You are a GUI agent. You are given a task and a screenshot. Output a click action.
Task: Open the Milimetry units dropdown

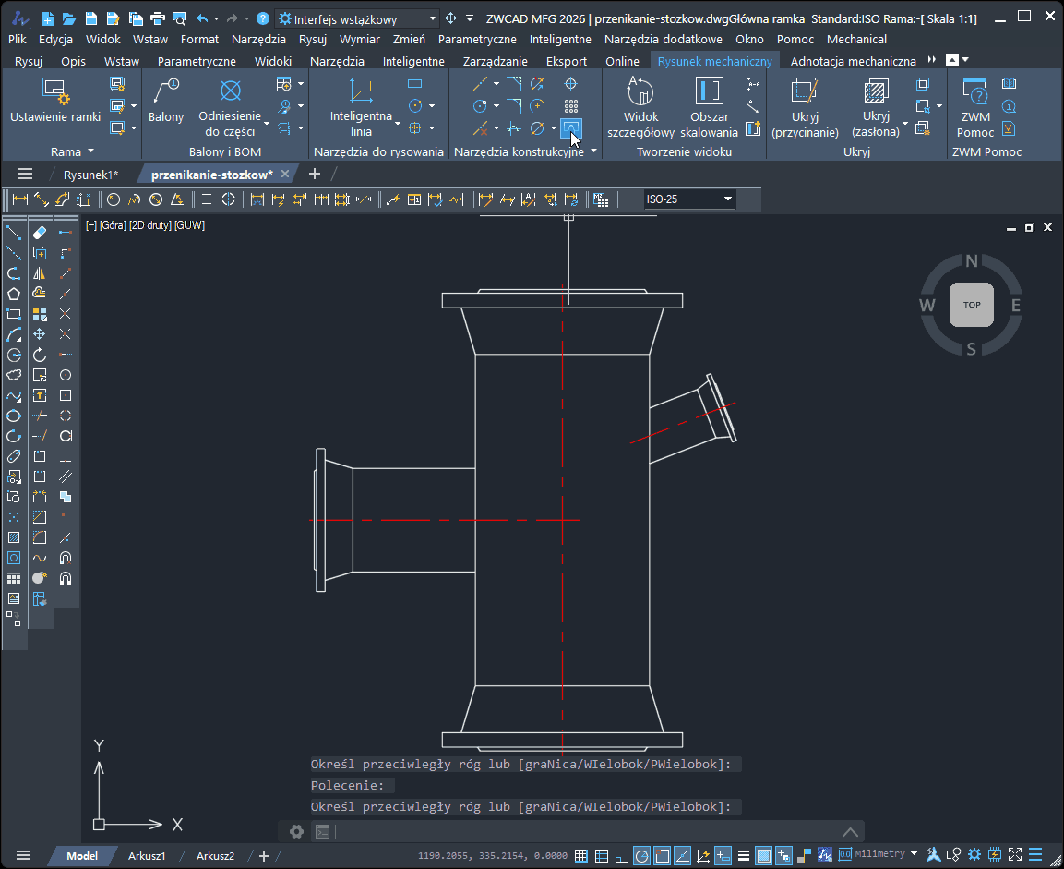914,854
